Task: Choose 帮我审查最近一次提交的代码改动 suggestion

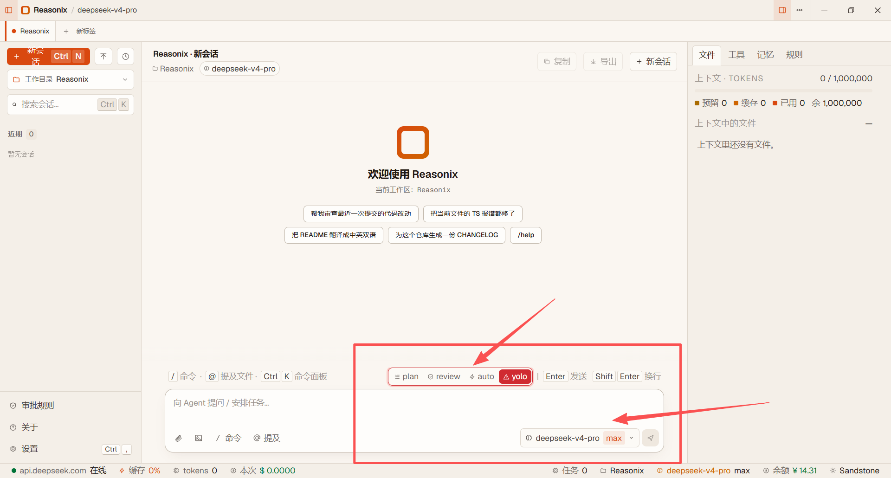Action: 361,214
